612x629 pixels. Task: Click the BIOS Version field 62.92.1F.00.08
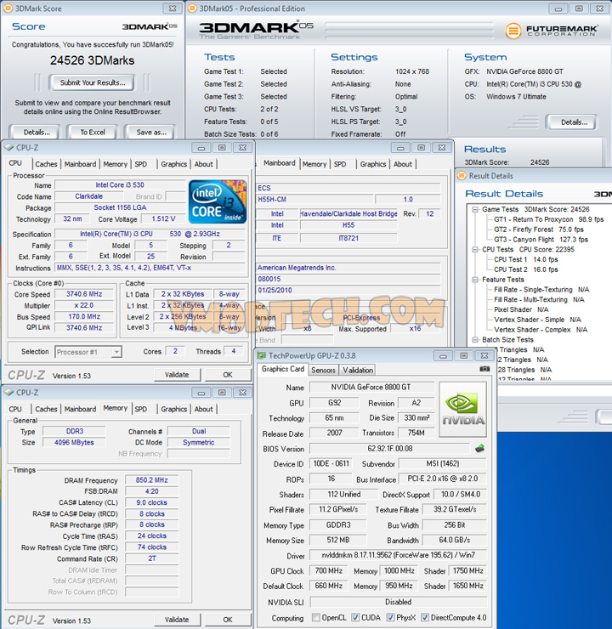(389, 449)
